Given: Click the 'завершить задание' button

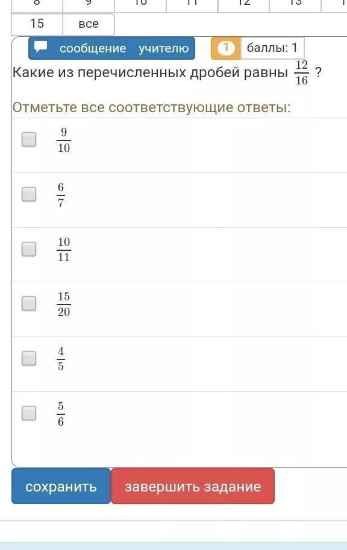Looking at the screenshot, I should click(x=193, y=486).
